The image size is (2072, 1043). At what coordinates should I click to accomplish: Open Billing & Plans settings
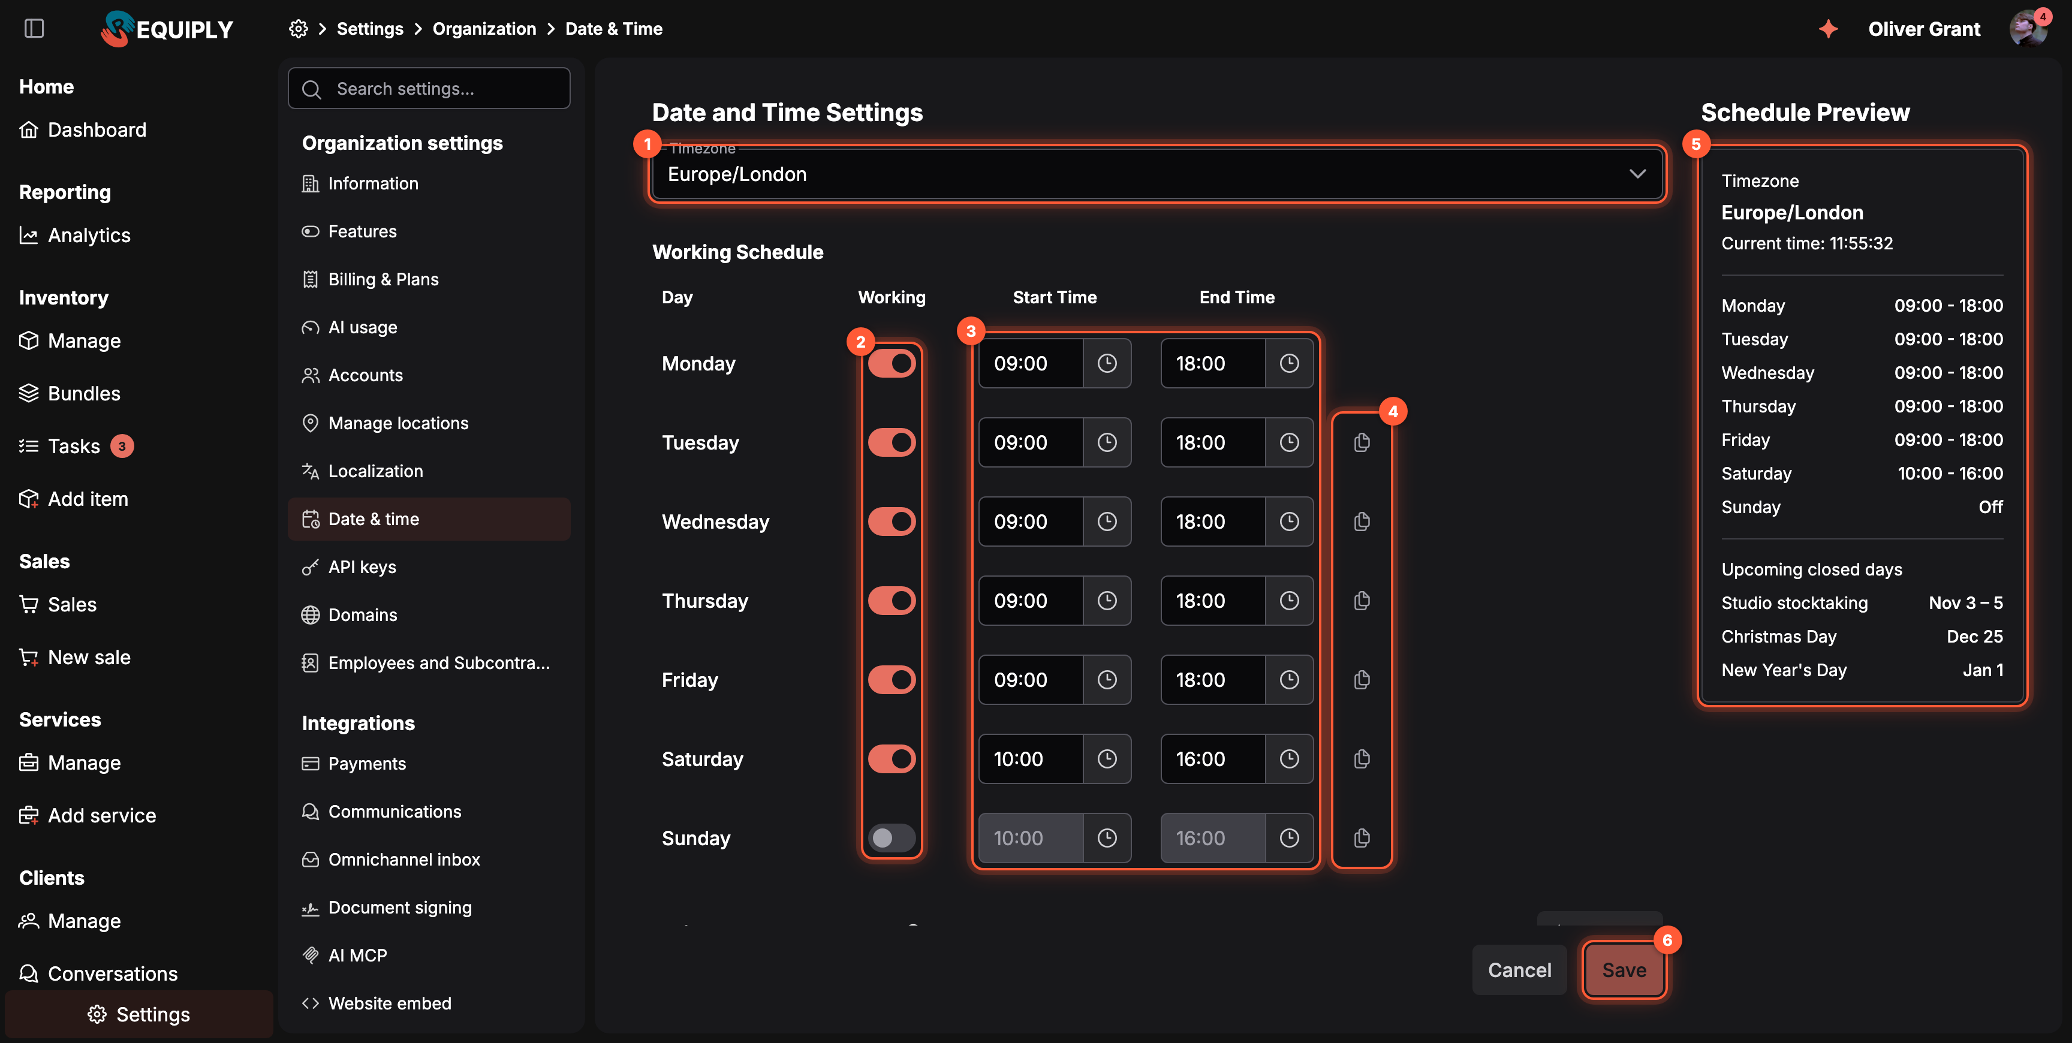tap(429, 279)
